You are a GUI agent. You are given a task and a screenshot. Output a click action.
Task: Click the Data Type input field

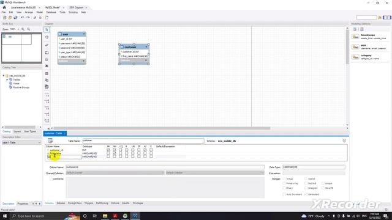(314, 167)
